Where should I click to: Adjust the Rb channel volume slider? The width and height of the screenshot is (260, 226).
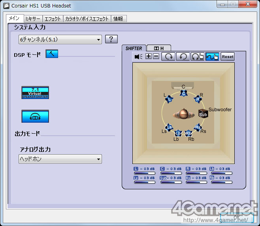[x=222, y=182]
